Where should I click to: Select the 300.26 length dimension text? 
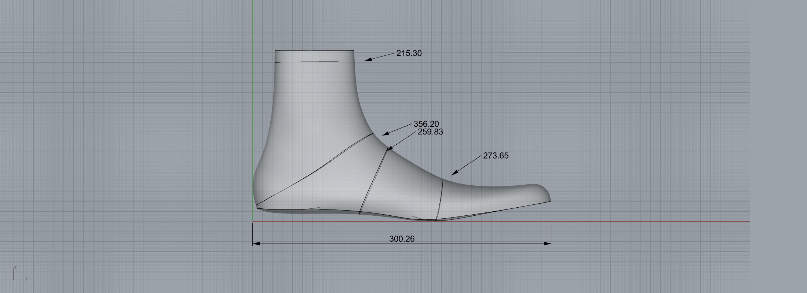402,239
